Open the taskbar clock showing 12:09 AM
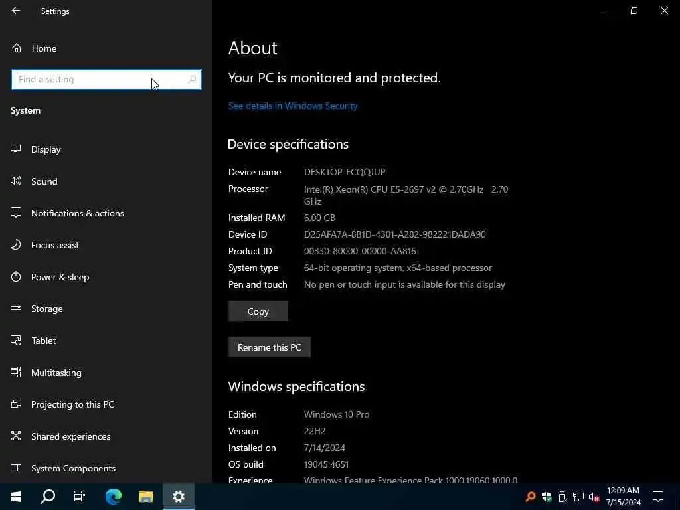Screen dimensions: 680x510 pyautogui.click(x=623, y=497)
